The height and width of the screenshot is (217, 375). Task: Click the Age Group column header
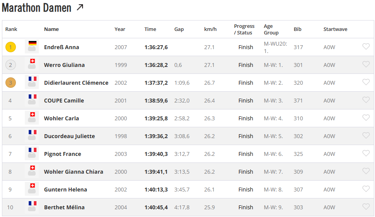pyautogui.click(x=271, y=29)
